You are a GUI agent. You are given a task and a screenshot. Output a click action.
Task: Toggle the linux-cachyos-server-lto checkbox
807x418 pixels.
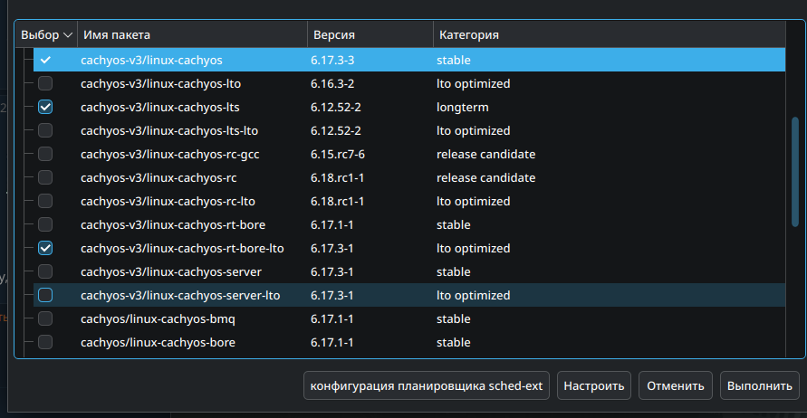pos(45,295)
